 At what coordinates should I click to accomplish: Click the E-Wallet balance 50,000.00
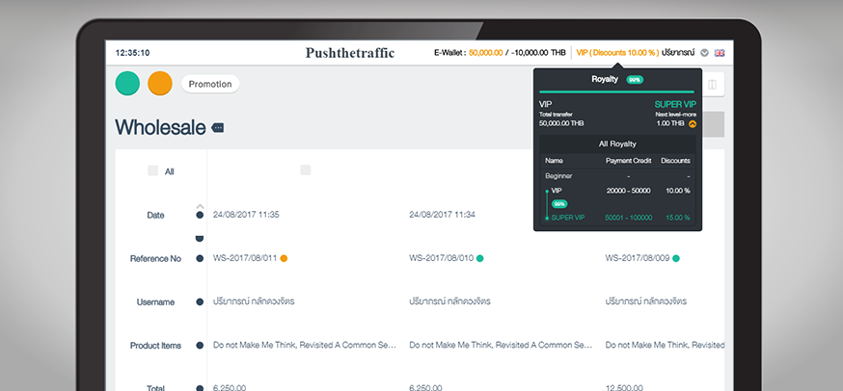[485, 53]
